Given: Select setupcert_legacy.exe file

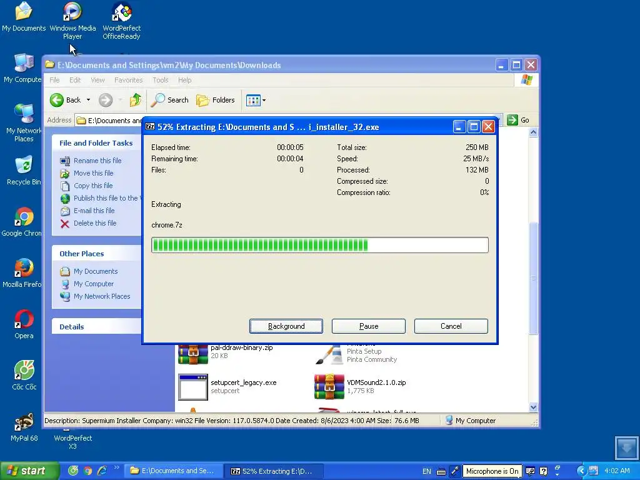Looking at the screenshot, I should coord(227,386).
